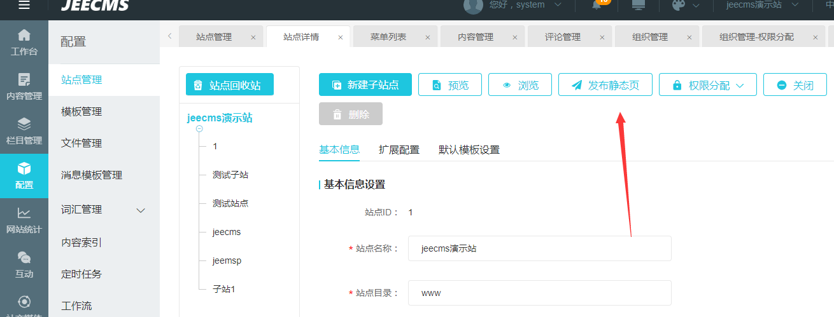
Task: Close the 组织管理 tab
Action: coord(689,37)
